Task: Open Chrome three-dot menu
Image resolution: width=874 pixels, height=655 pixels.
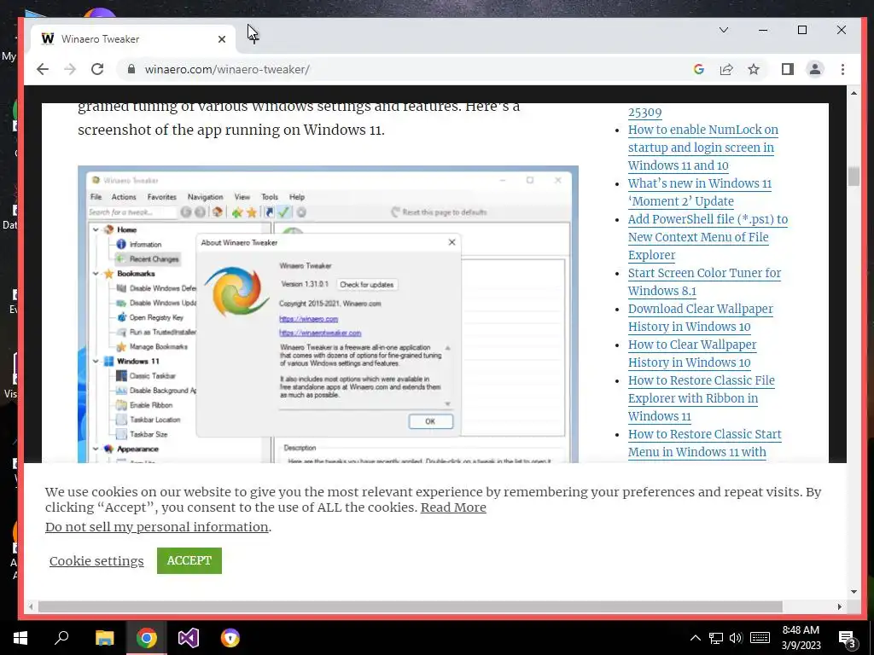Action: coord(842,69)
